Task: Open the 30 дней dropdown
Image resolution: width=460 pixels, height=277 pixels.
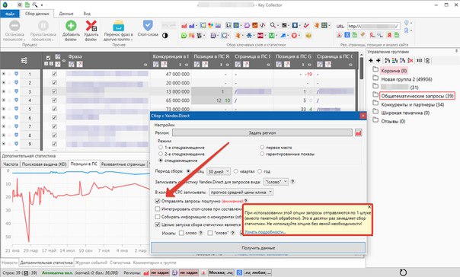Action: tap(219, 171)
